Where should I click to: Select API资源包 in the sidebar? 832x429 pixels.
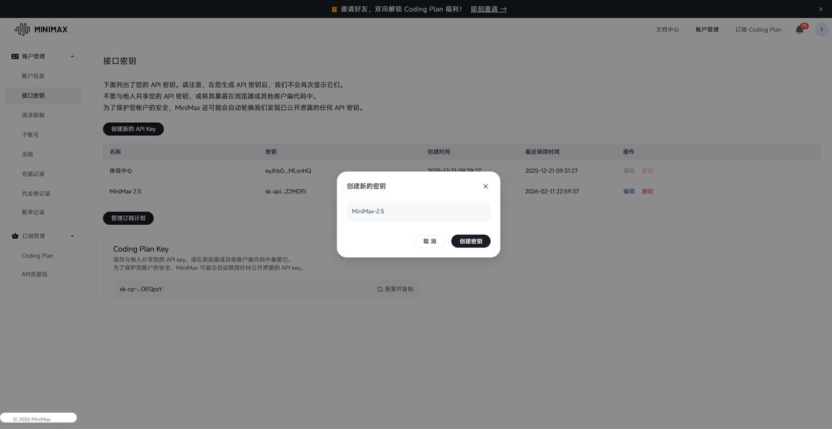click(34, 274)
